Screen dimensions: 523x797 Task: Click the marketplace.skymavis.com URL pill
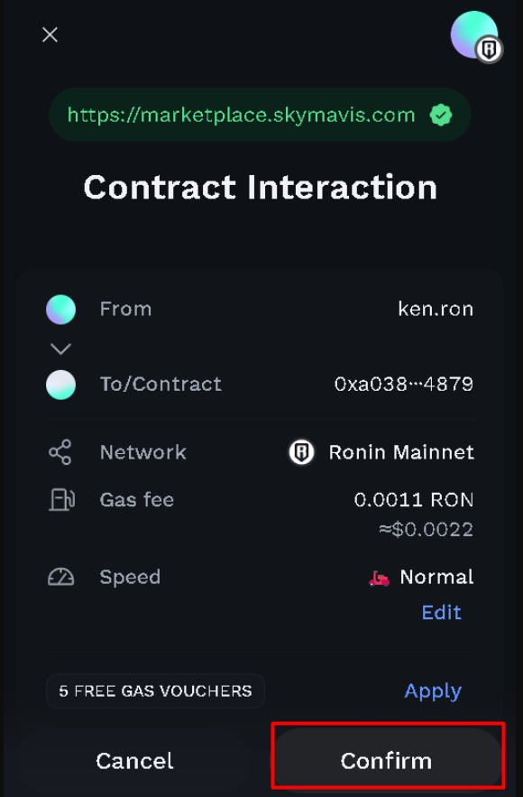260,115
